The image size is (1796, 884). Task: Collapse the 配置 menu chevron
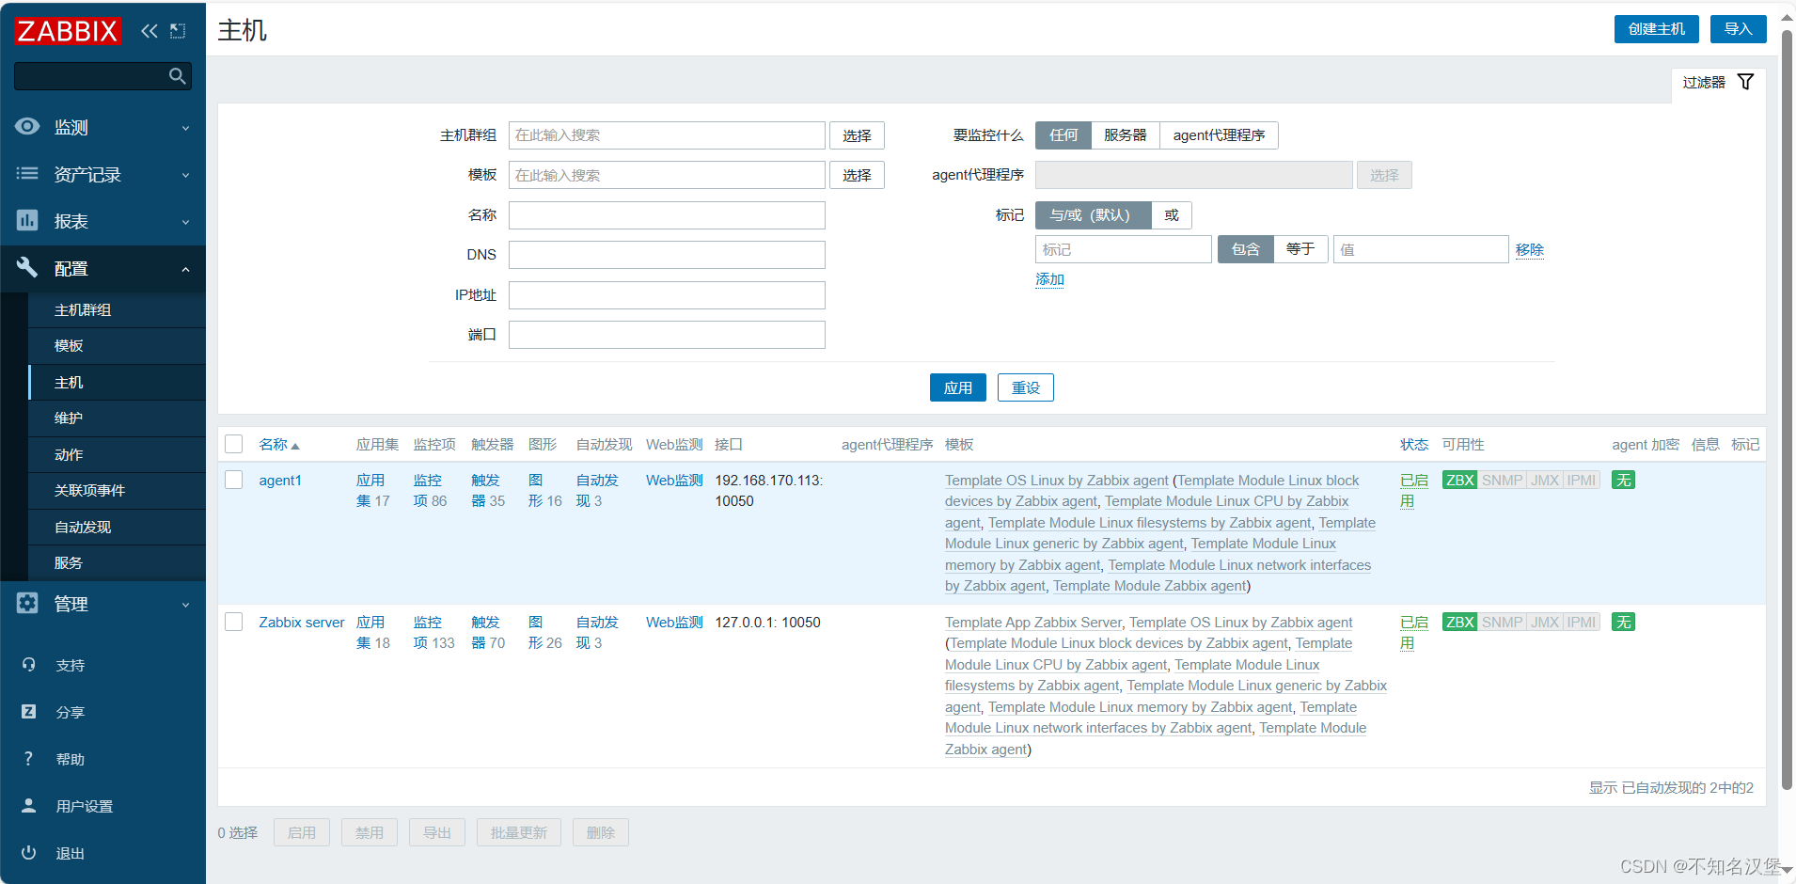pos(185,269)
